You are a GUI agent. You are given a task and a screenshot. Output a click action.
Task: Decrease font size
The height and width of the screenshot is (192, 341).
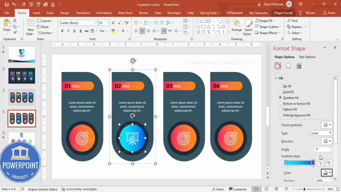coord(119,23)
